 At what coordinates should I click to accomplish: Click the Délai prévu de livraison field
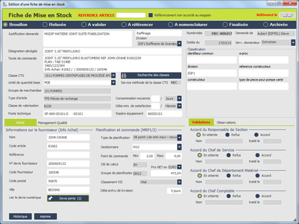click(174, 191)
